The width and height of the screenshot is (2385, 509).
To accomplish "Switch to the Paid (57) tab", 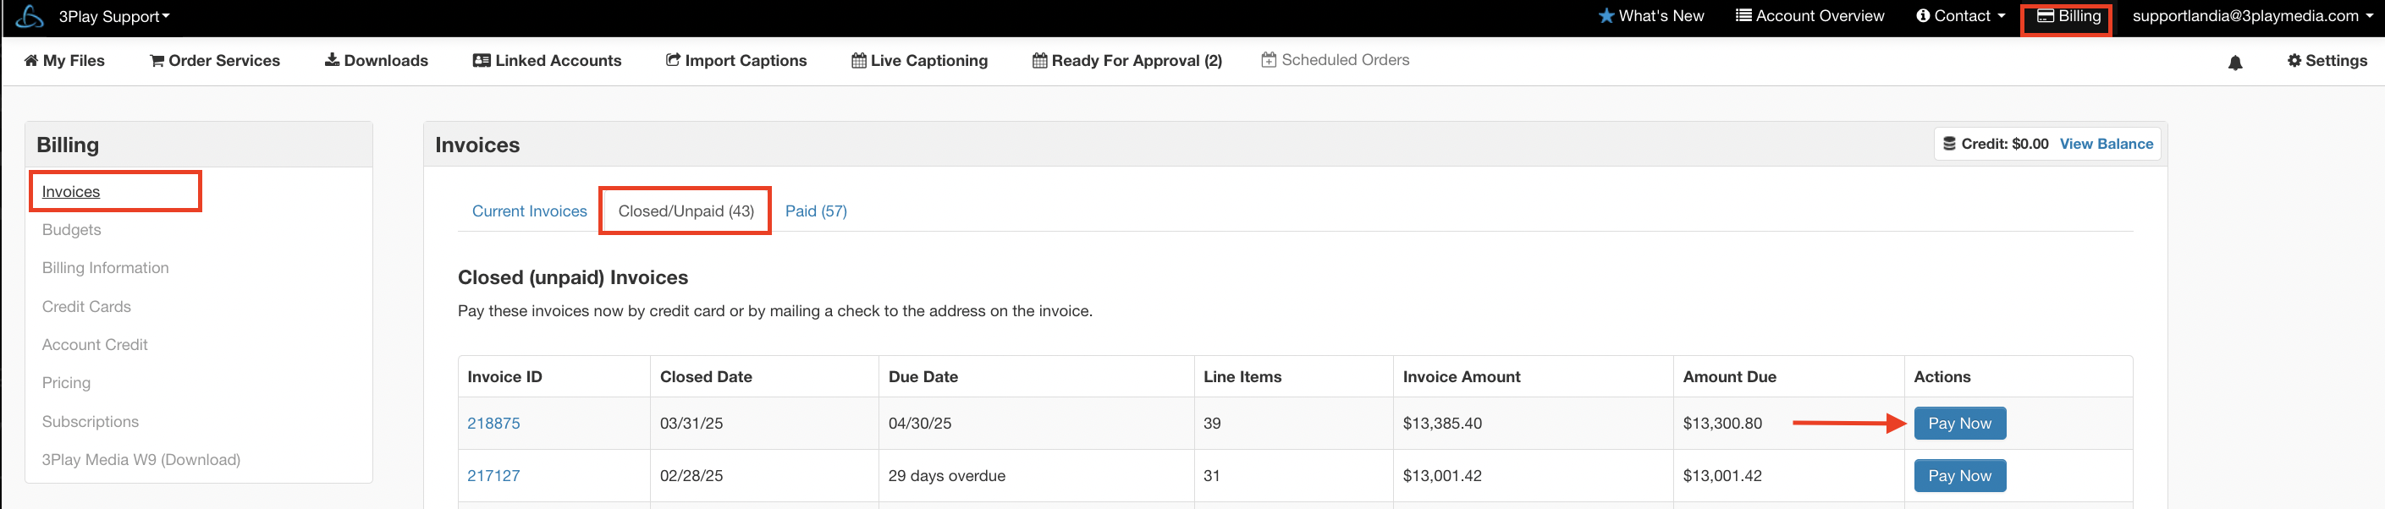I will tap(816, 211).
